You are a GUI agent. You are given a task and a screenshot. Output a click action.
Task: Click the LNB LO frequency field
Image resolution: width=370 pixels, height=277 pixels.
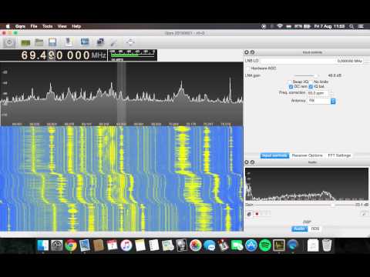tap(312, 61)
